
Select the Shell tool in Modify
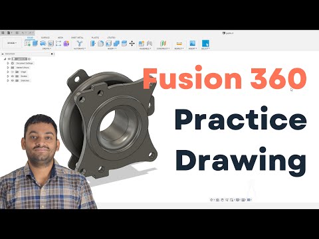(x=108, y=43)
